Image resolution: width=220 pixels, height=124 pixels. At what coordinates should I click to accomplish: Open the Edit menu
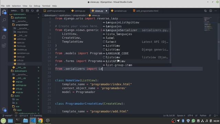tap(8, 6)
